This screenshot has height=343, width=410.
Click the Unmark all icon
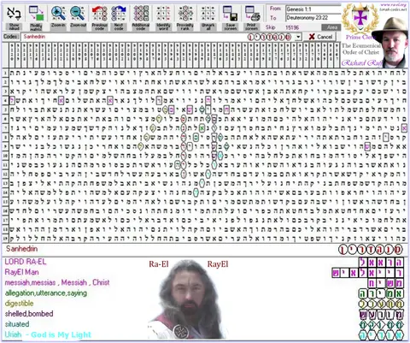click(x=208, y=18)
